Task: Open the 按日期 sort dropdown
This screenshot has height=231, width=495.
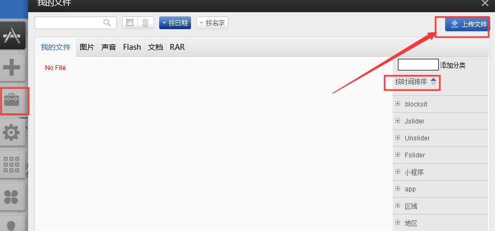Action: coord(175,23)
